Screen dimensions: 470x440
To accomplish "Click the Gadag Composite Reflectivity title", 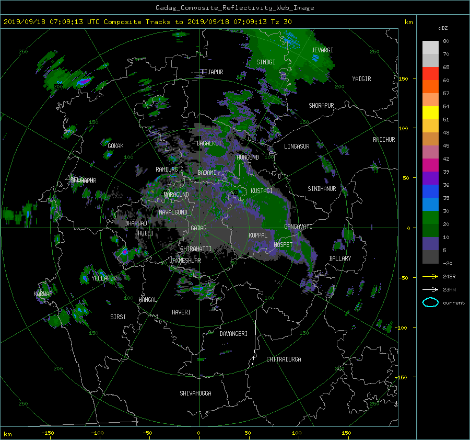I will pos(234,8).
